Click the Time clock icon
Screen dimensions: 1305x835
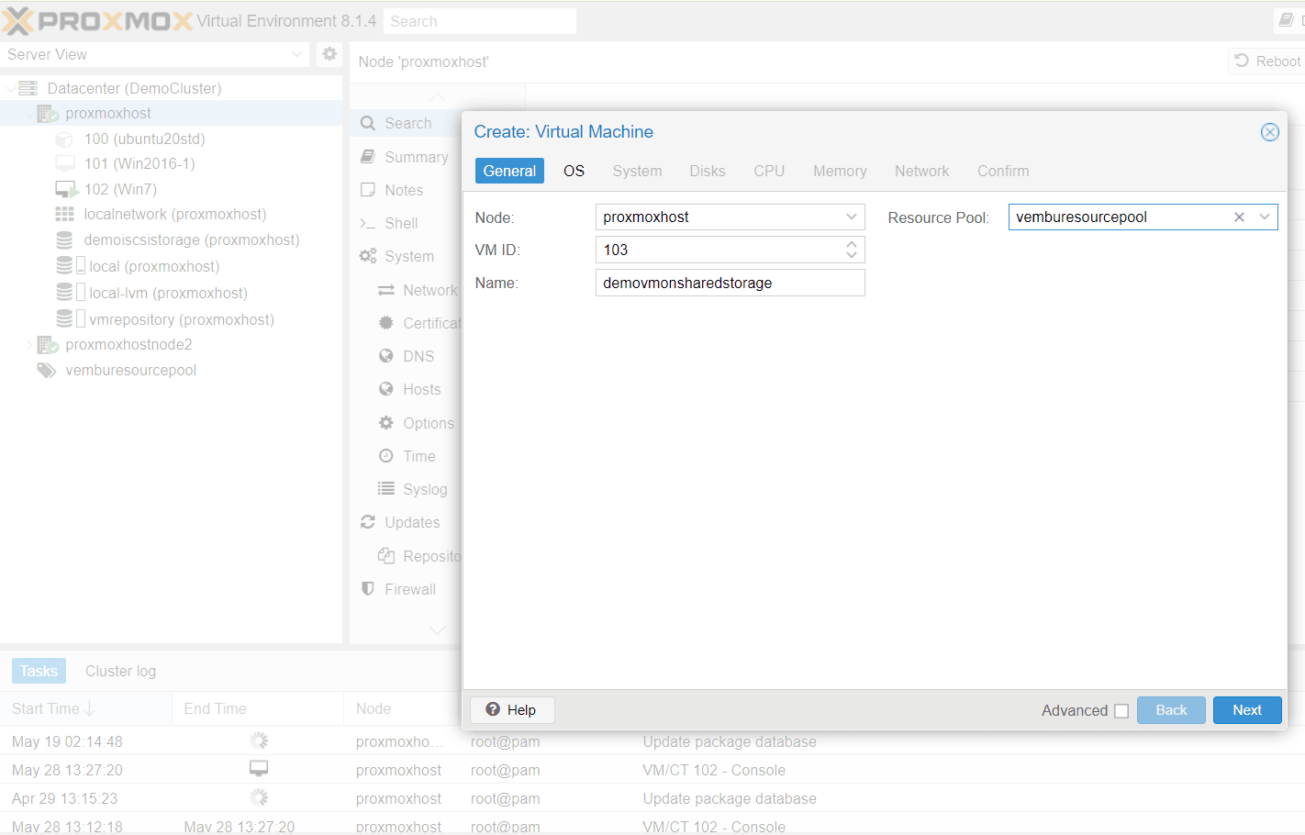(x=386, y=456)
